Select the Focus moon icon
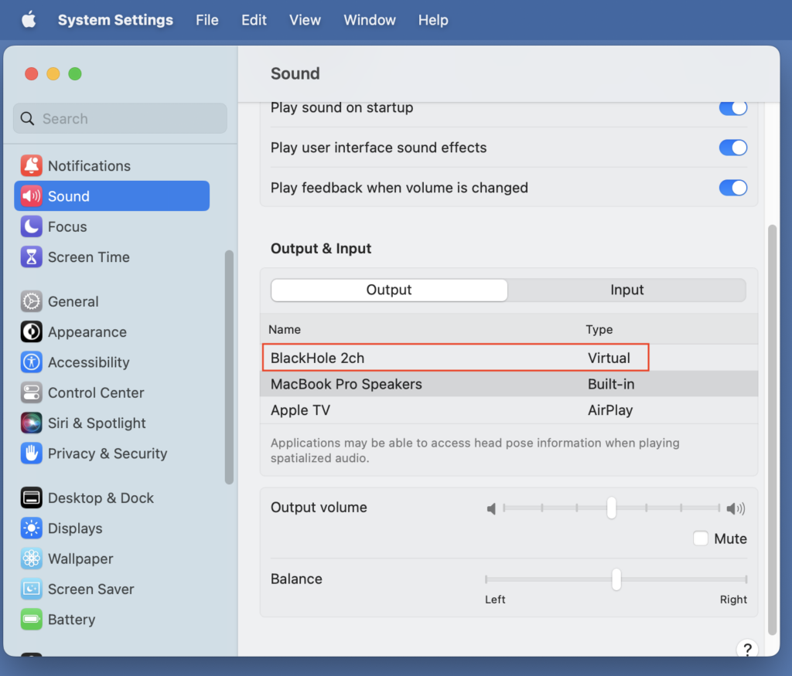This screenshot has width=792, height=676. 31,226
